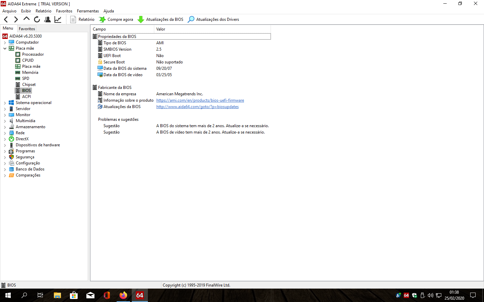Collapse the Placa mãe tree node
484x302 pixels.
coord(5,49)
